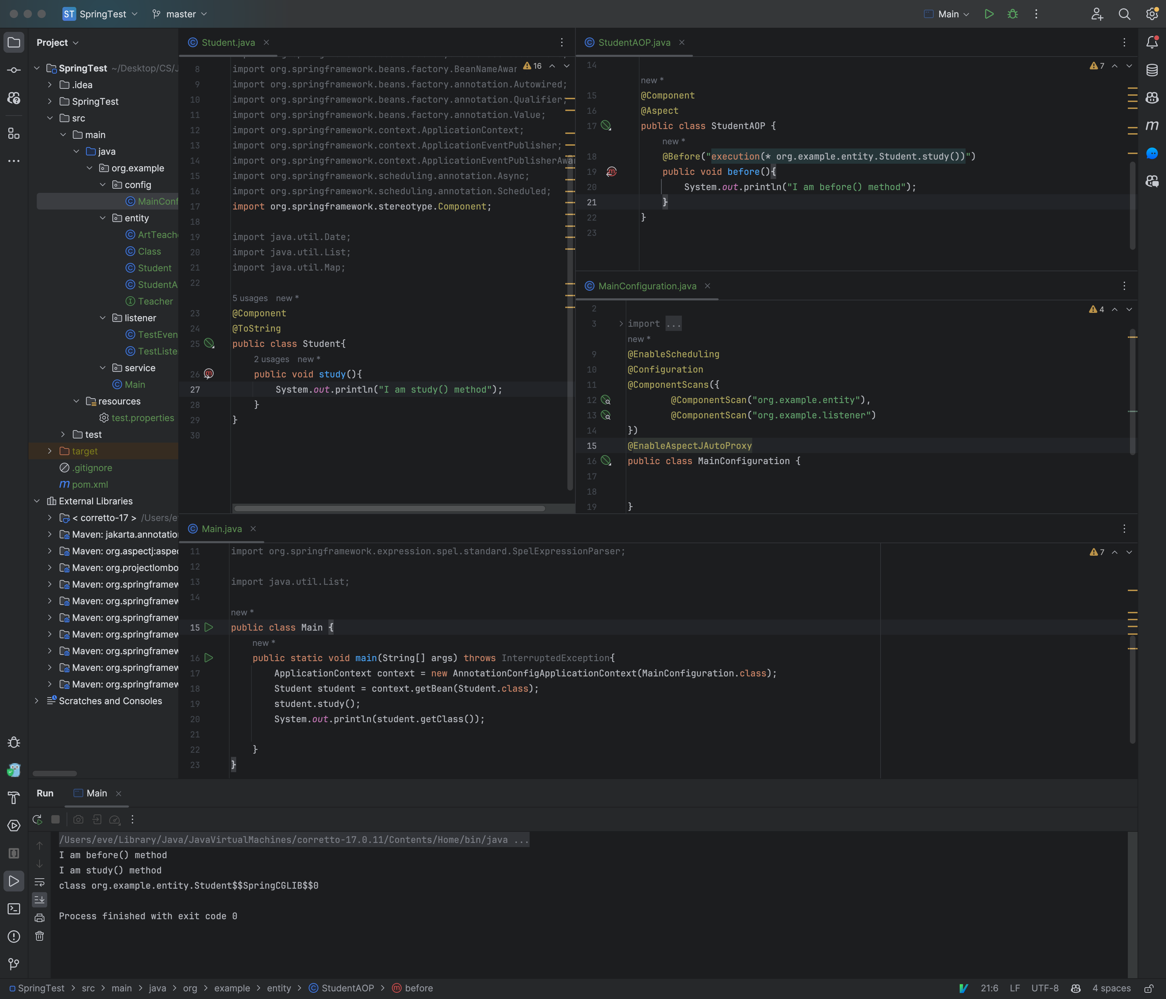Open the Database tool window
This screenshot has width=1166, height=999.
[x=1151, y=70]
